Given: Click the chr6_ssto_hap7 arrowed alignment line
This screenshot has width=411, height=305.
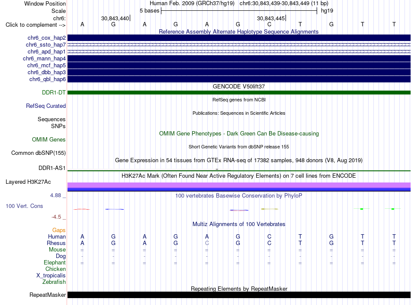Looking at the screenshot, I should pos(239,45).
